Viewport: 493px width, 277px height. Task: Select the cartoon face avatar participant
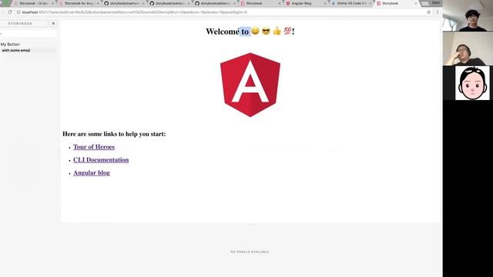pyautogui.click(x=472, y=83)
